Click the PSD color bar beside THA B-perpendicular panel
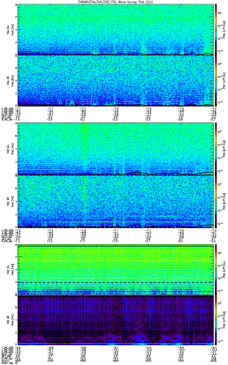This screenshot has width=228, height=365. 216,30
